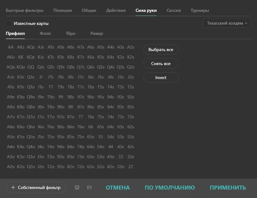Apply the filter with ПРИМЕНИТЬ
Viewport: 257px width, 198px height.
tap(228, 187)
